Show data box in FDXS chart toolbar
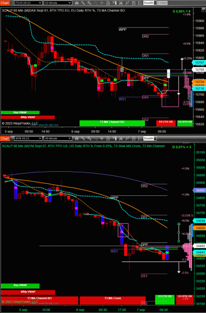The height and width of the screenshot is (313, 206). (108, 3)
